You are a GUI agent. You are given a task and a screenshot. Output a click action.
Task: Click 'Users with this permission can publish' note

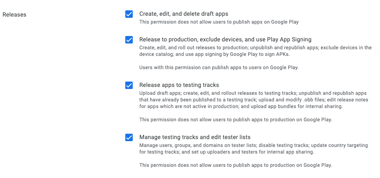click(219, 67)
